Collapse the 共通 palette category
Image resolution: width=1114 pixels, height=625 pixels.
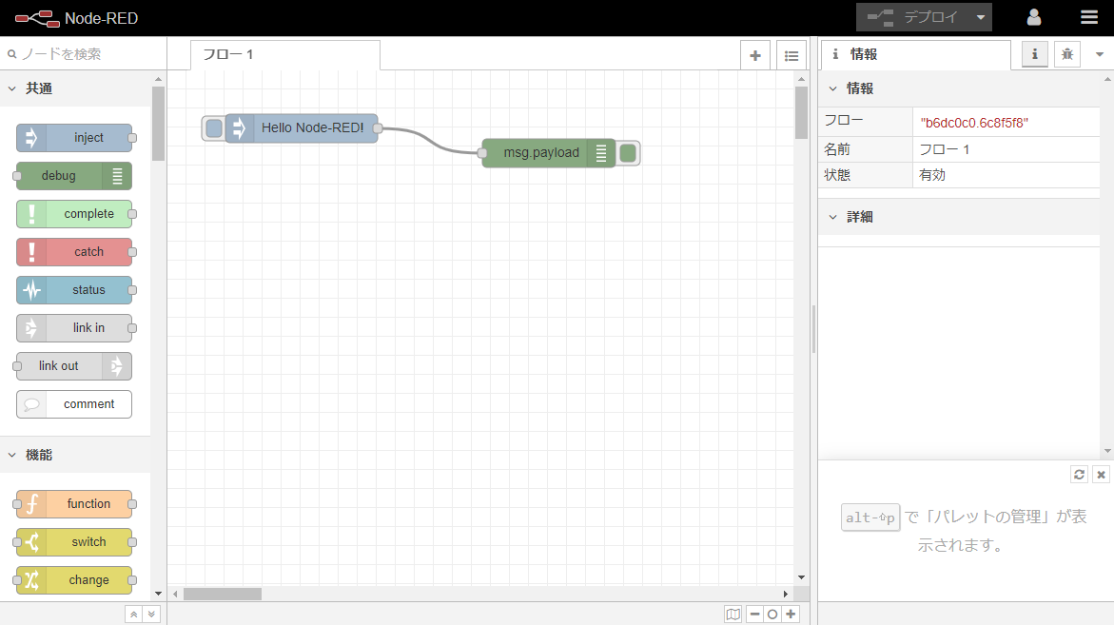click(x=75, y=88)
